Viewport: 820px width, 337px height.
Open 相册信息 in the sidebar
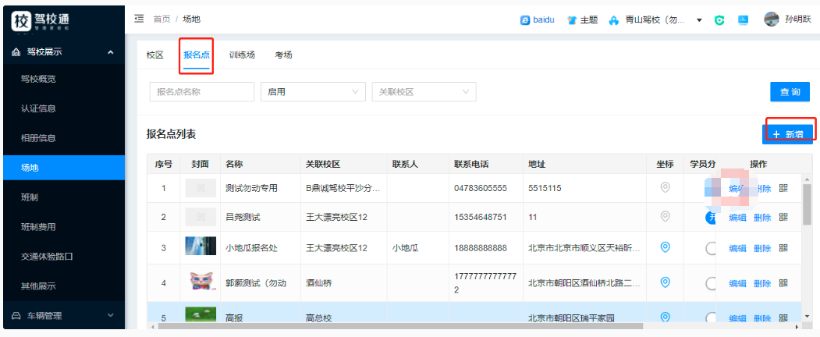click(64, 138)
